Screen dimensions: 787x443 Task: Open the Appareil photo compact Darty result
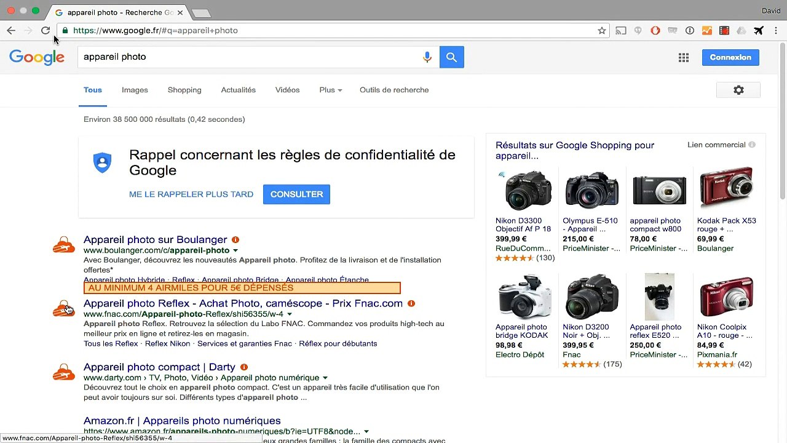159,367
